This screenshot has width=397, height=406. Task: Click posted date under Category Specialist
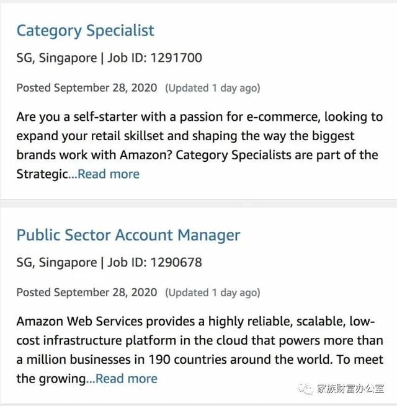[x=86, y=87]
